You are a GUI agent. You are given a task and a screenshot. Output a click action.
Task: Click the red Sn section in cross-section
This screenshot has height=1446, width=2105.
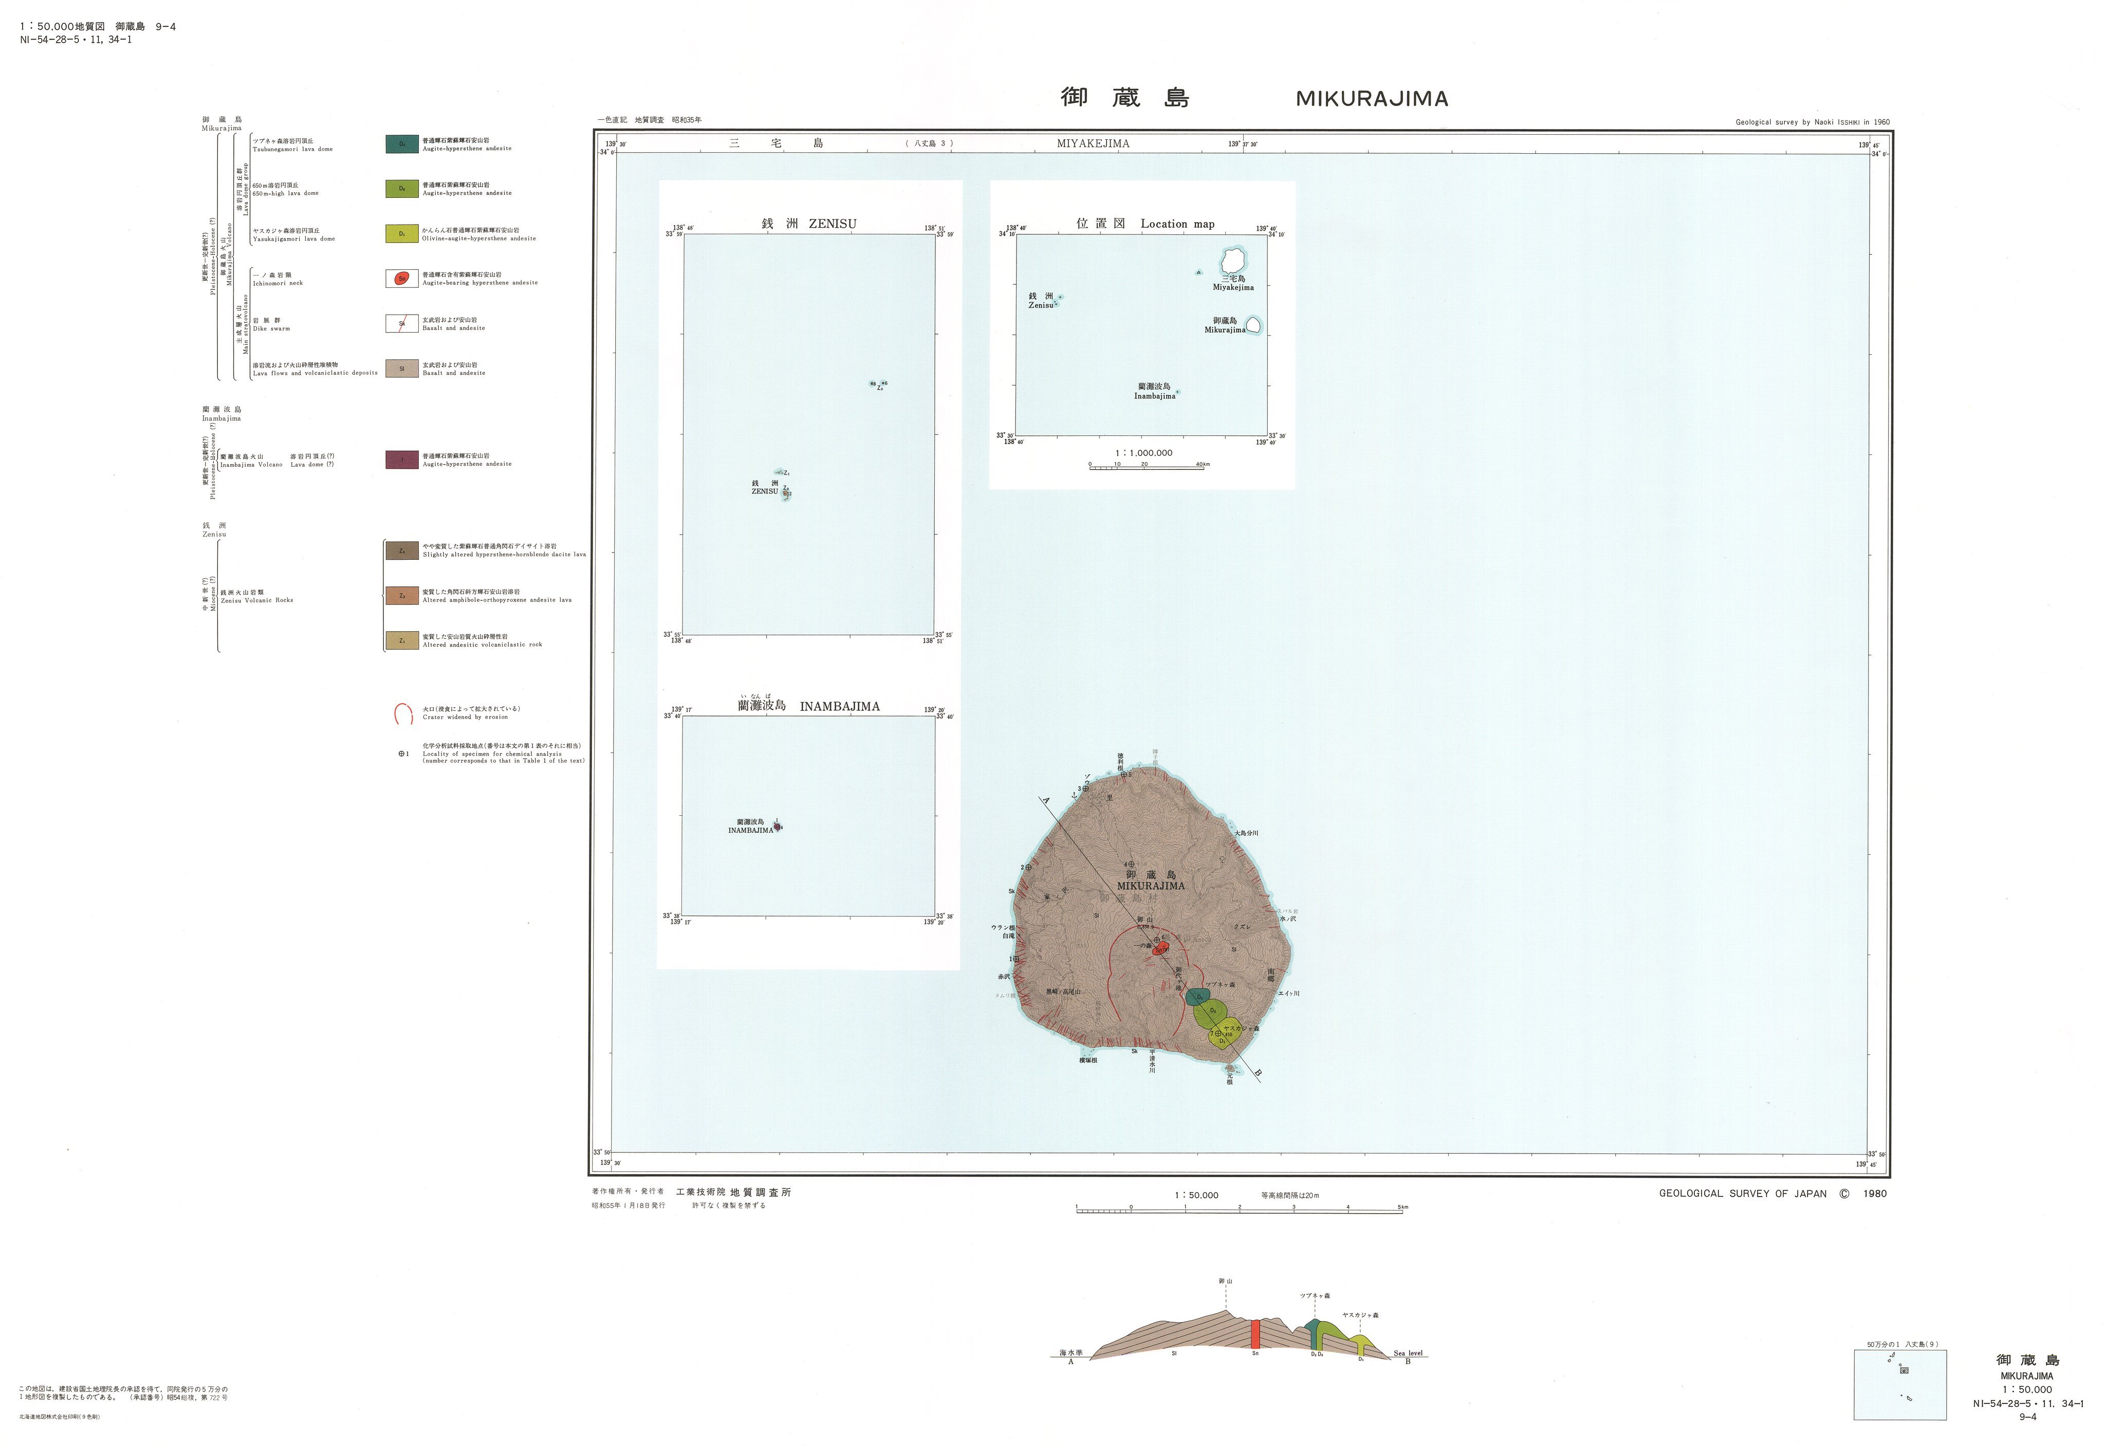1254,1334
